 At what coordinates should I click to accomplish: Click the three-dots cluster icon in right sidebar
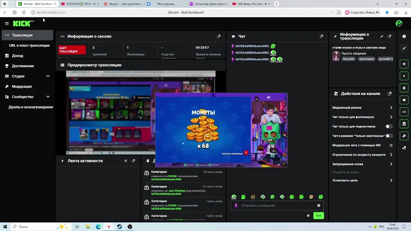click(404, 148)
